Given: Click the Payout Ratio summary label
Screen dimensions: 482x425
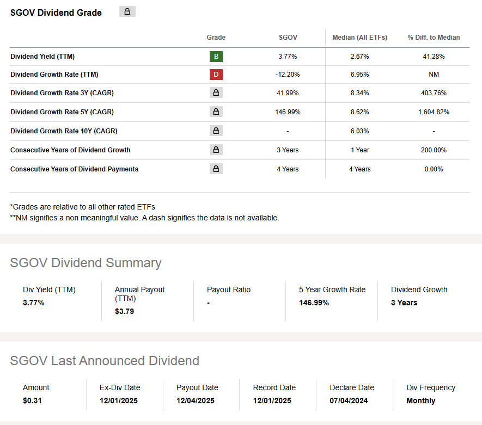Looking at the screenshot, I should pyautogui.click(x=229, y=290).
